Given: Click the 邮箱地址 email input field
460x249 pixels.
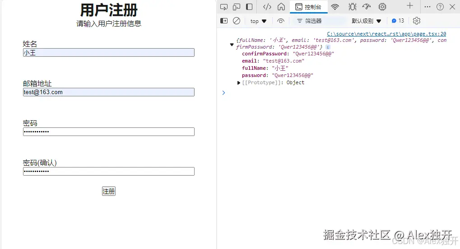Looking at the screenshot, I should coord(108,92).
